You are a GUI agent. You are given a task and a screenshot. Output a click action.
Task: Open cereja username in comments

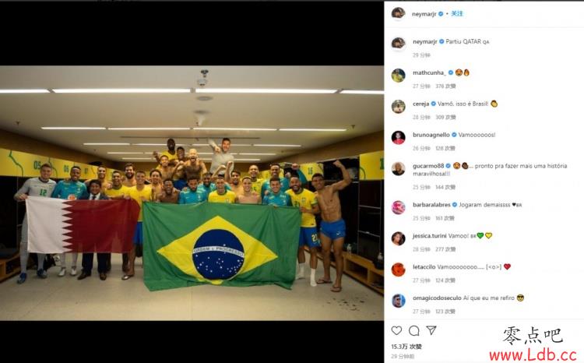click(x=420, y=104)
